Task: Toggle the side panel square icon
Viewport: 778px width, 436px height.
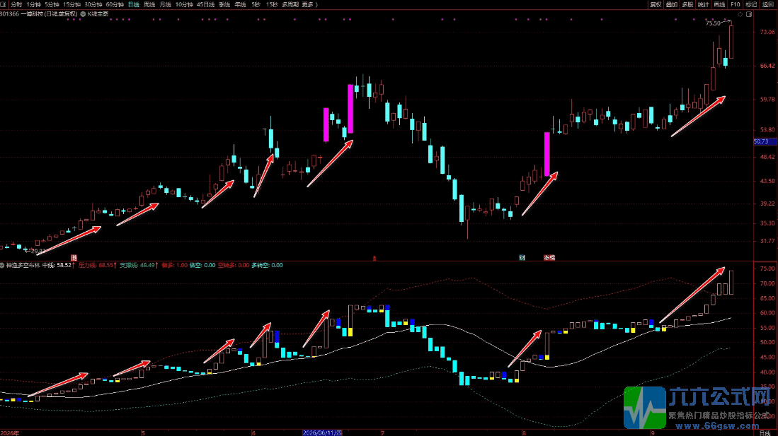Action: [x=749, y=14]
